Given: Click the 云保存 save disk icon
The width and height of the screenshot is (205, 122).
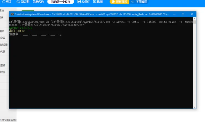Looking at the screenshot, I should (79, 2).
